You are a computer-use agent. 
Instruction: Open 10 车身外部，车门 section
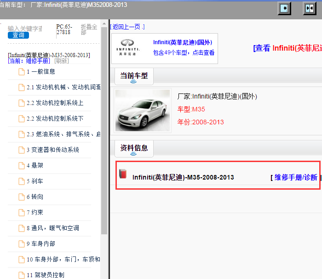[x=63, y=259]
